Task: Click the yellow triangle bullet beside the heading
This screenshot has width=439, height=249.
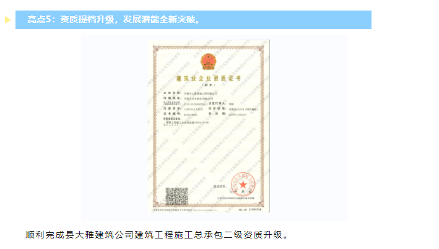Action: pos(8,20)
